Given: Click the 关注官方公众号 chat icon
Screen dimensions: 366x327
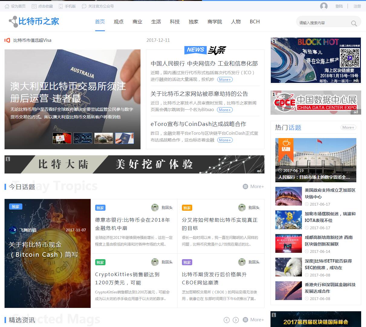Looking at the screenshot, I should point(84,6).
